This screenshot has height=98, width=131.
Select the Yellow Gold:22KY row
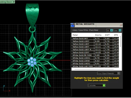[95, 53]
